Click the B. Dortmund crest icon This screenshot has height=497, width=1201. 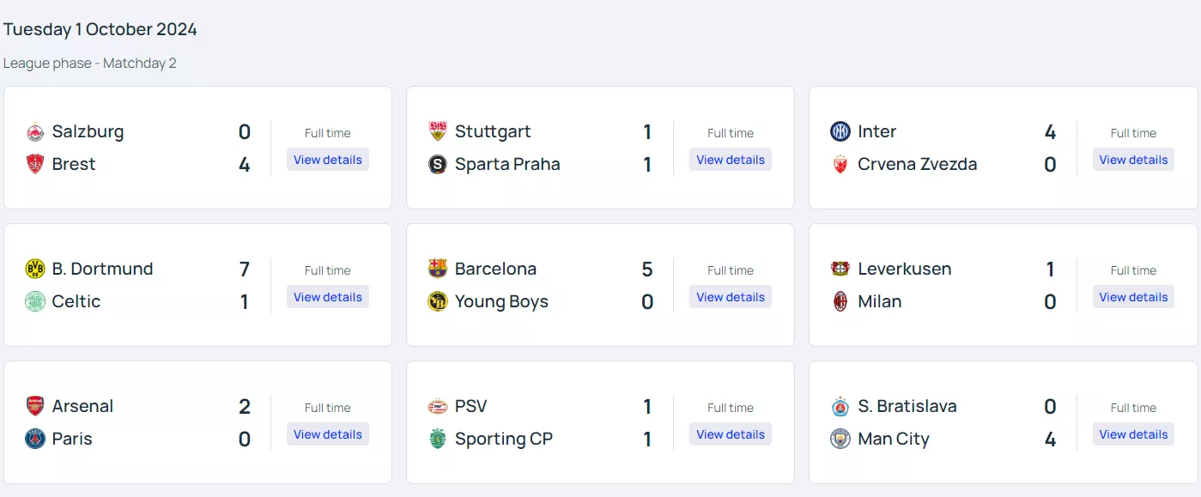pos(35,269)
